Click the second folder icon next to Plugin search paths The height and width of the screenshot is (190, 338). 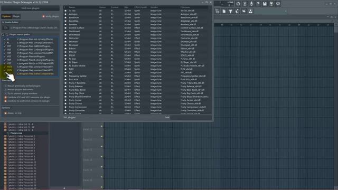7,34
